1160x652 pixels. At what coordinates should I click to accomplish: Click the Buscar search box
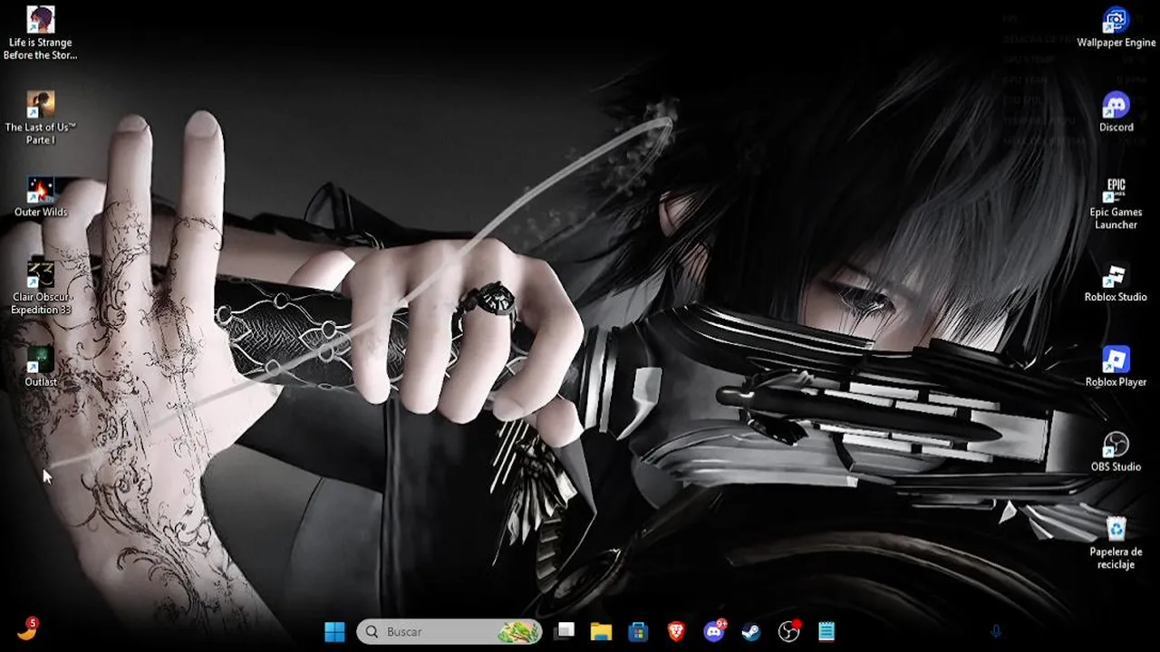point(449,631)
